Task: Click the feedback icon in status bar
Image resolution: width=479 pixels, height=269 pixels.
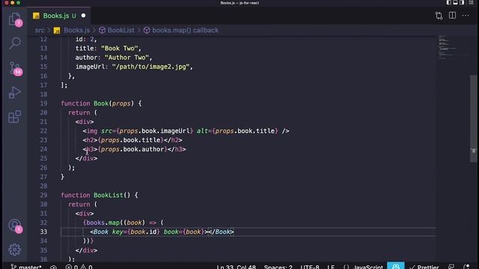Action: coord(451,267)
